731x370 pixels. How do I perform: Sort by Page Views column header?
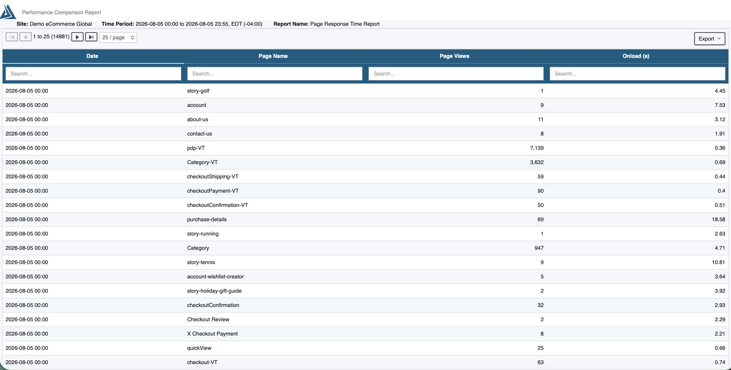pyautogui.click(x=454, y=56)
